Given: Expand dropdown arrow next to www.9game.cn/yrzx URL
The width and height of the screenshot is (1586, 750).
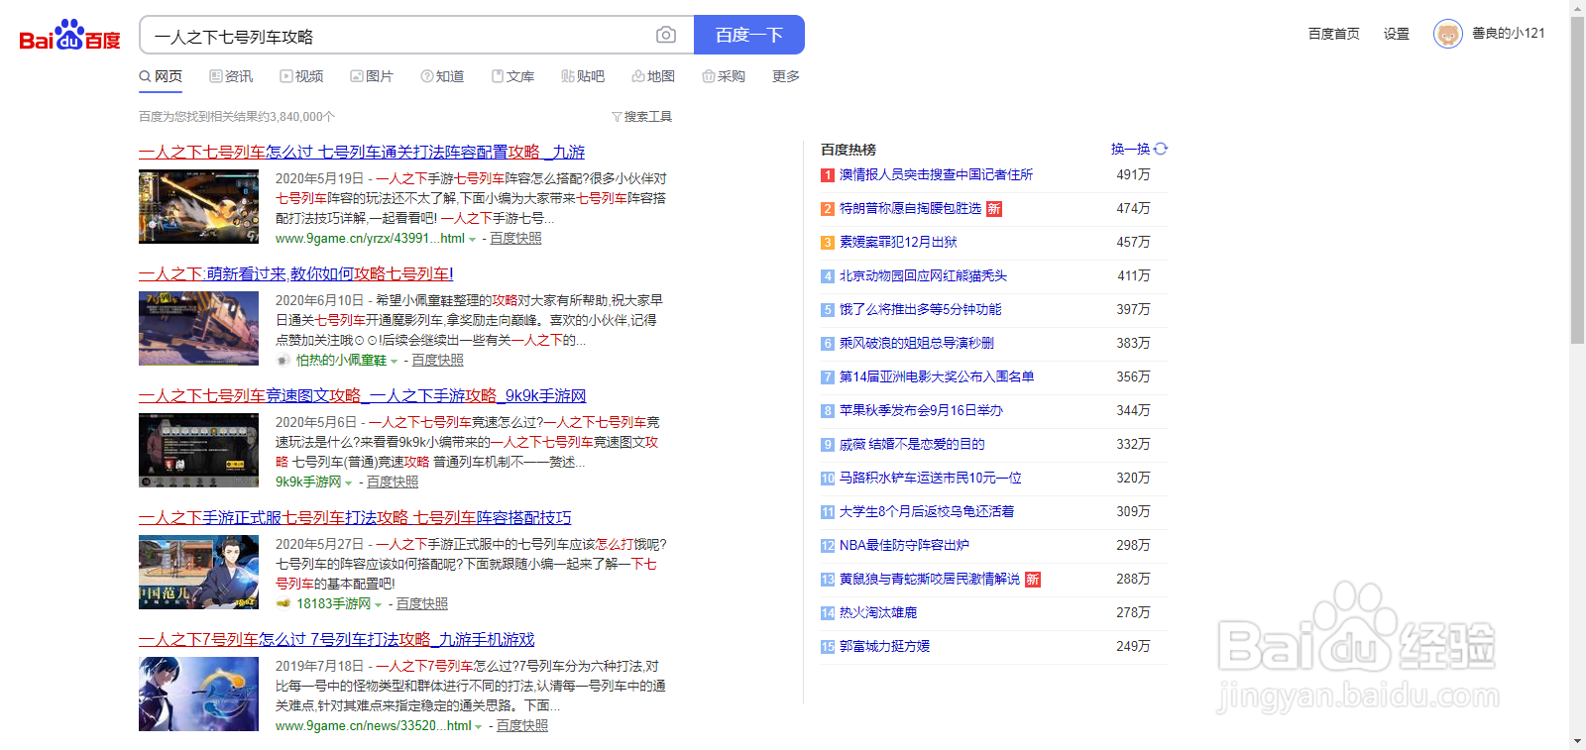Looking at the screenshot, I should (x=473, y=240).
